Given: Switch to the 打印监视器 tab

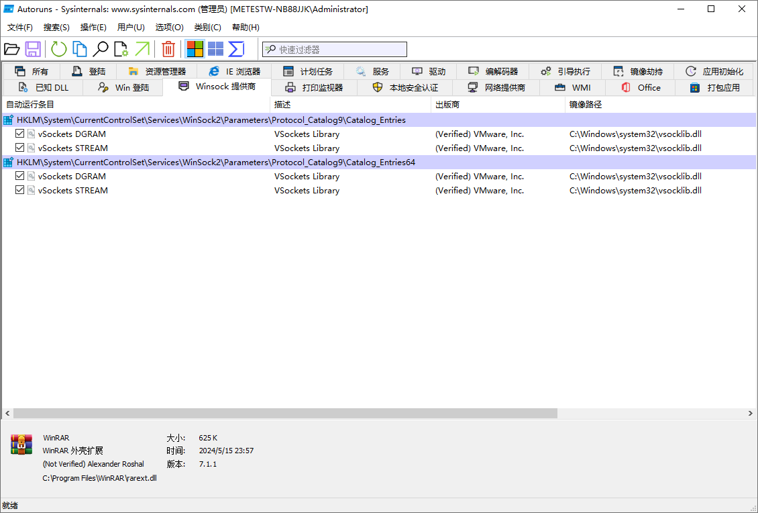Looking at the screenshot, I should point(314,87).
